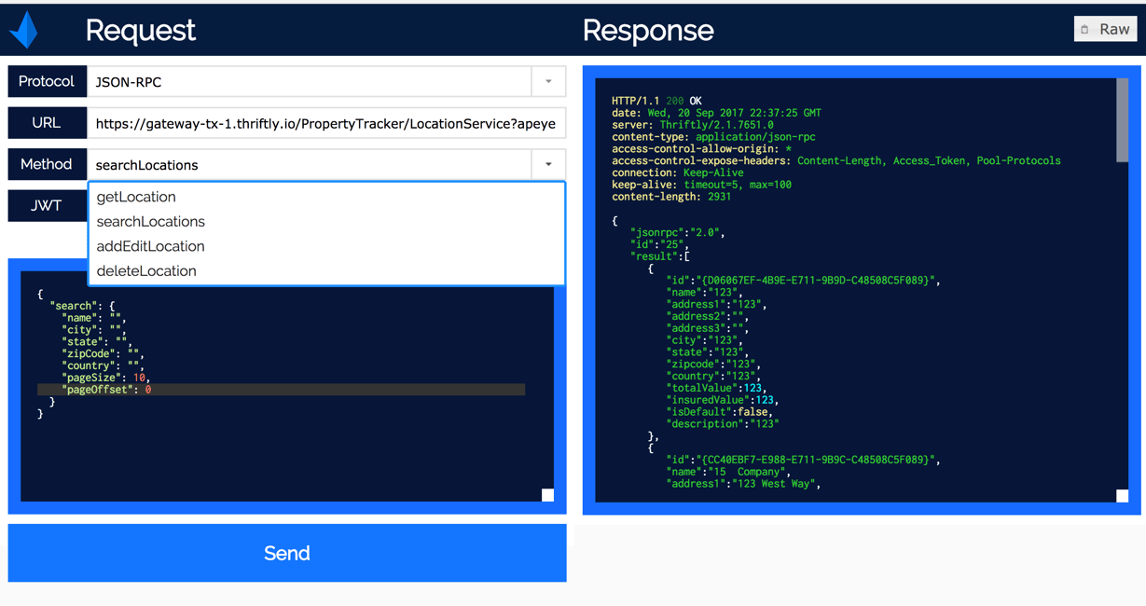The height and width of the screenshot is (606, 1146).
Task: Click the response panel vertical scrollbar
Action: (x=1122, y=121)
